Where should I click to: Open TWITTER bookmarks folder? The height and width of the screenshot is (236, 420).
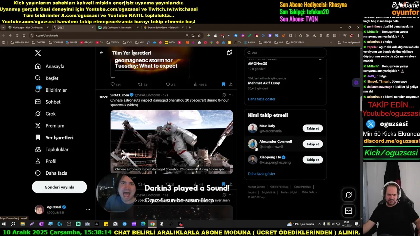click(38, 42)
